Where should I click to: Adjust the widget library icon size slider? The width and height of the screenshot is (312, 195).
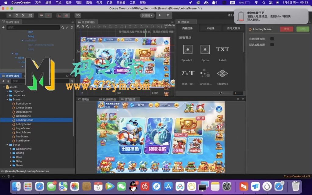(221, 93)
